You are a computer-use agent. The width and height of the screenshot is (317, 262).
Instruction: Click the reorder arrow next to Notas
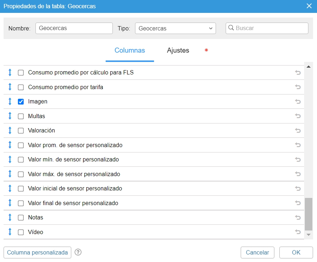tap(10, 218)
